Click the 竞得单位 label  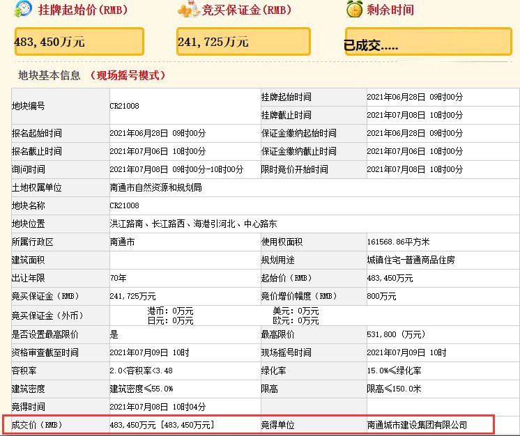point(277,425)
